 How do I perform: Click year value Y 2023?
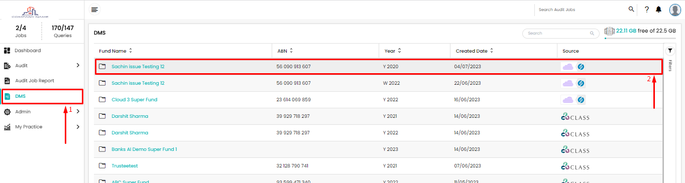390,149
